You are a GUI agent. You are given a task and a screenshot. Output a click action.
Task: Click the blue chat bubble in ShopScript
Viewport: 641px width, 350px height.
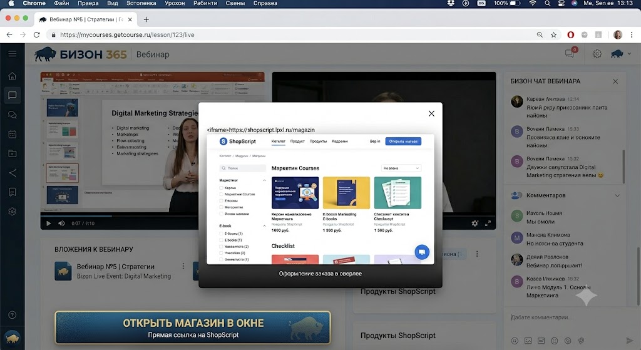tap(422, 252)
